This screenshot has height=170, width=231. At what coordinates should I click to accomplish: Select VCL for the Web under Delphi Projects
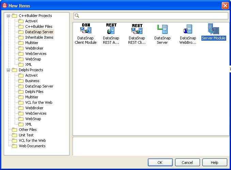pos(39,102)
